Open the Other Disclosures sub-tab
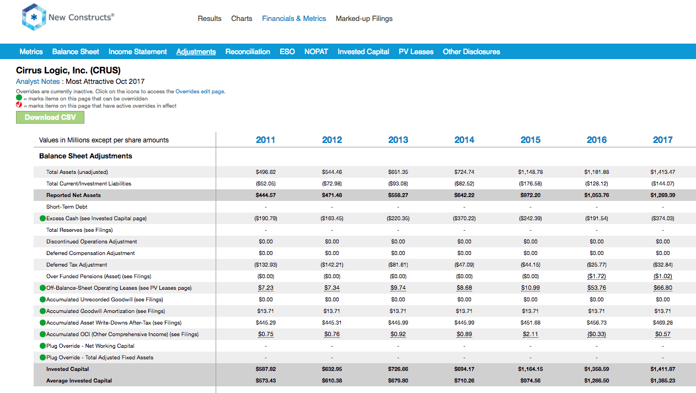This screenshot has width=696, height=393. 472,51
